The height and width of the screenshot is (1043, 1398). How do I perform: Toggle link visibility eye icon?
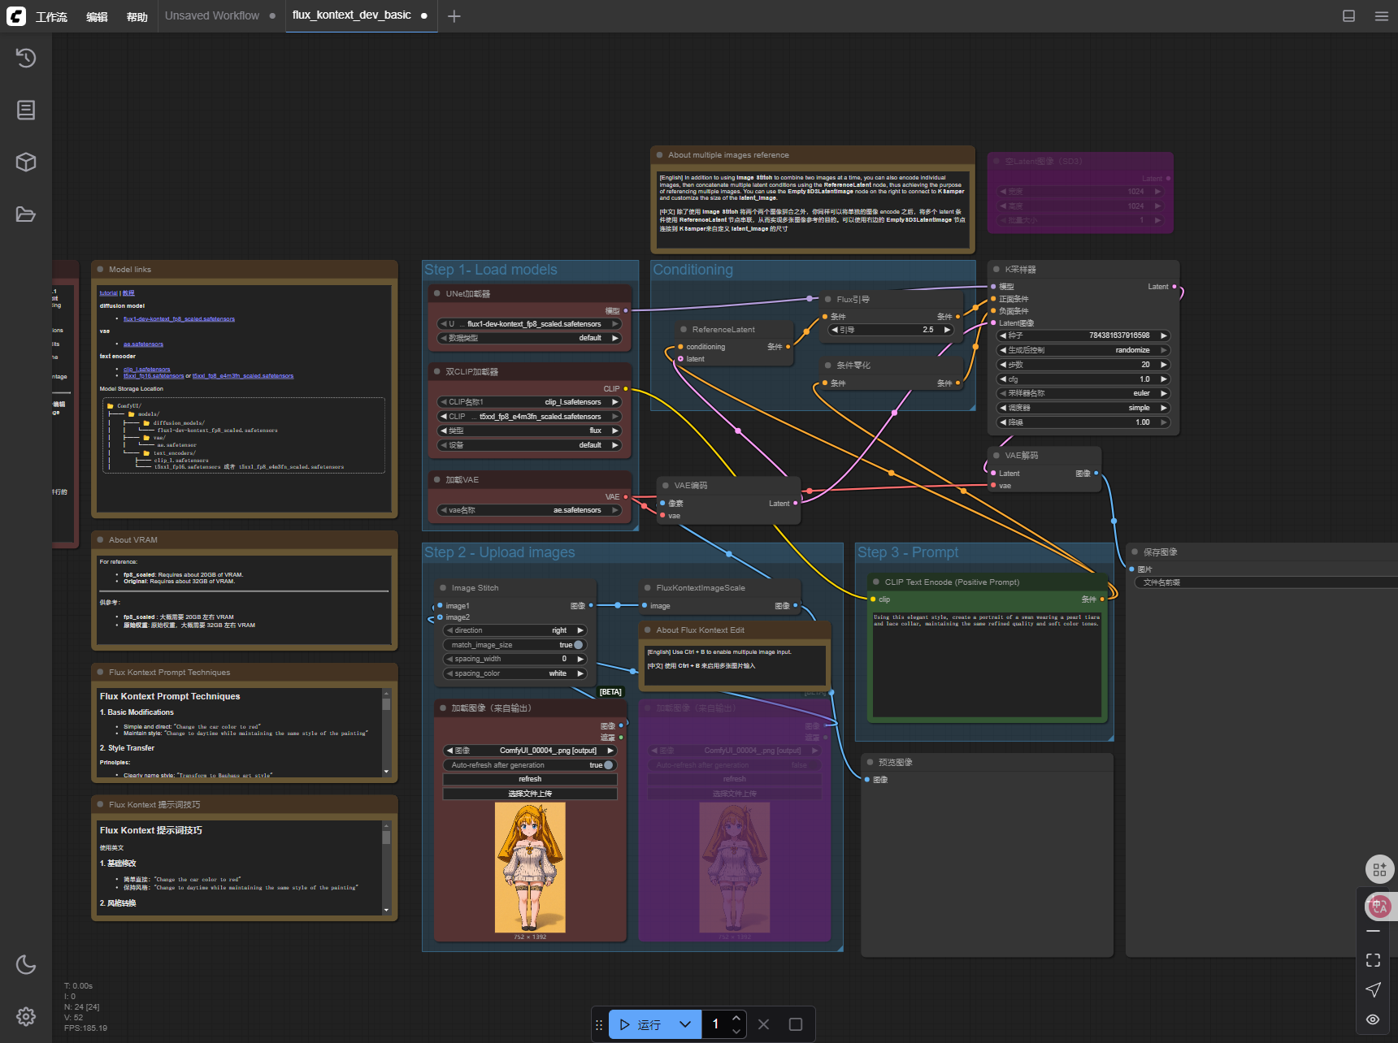pyautogui.click(x=1373, y=1019)
